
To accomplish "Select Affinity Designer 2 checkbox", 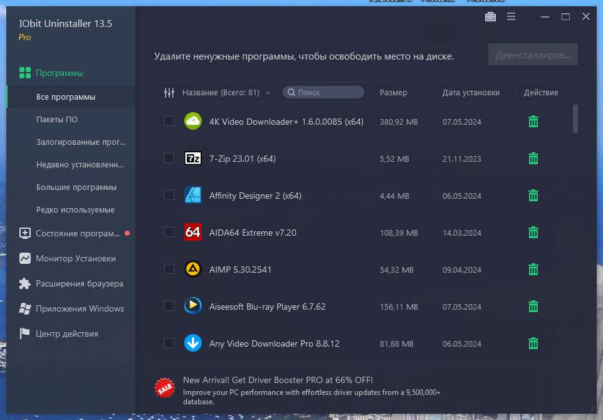I will (x=169, y=195).
